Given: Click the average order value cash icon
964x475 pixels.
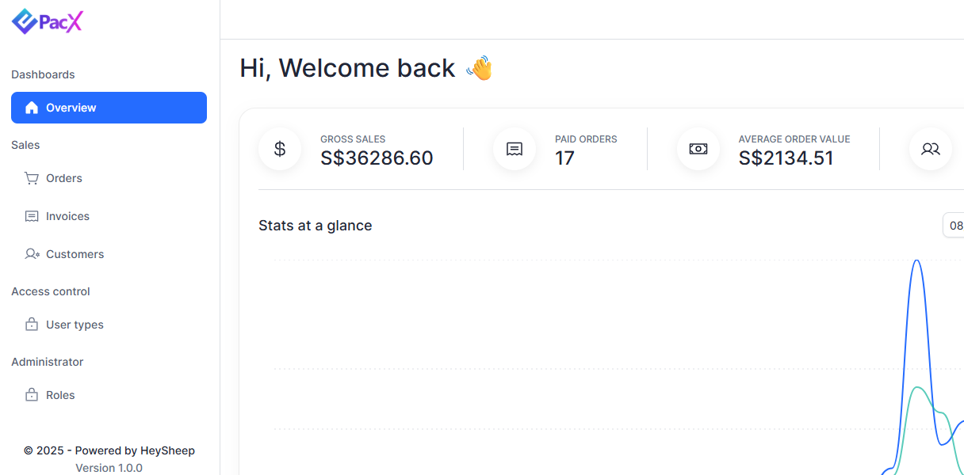Looking at the screenshot, I should 698,149.
